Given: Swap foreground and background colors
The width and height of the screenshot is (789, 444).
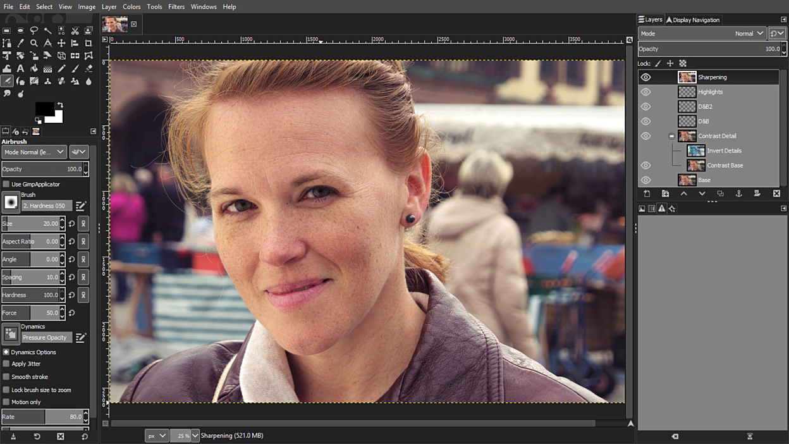Looking at the screenshot, I should [60, 105].
